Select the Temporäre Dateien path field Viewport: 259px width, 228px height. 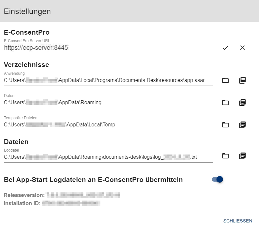pos(108,125)
